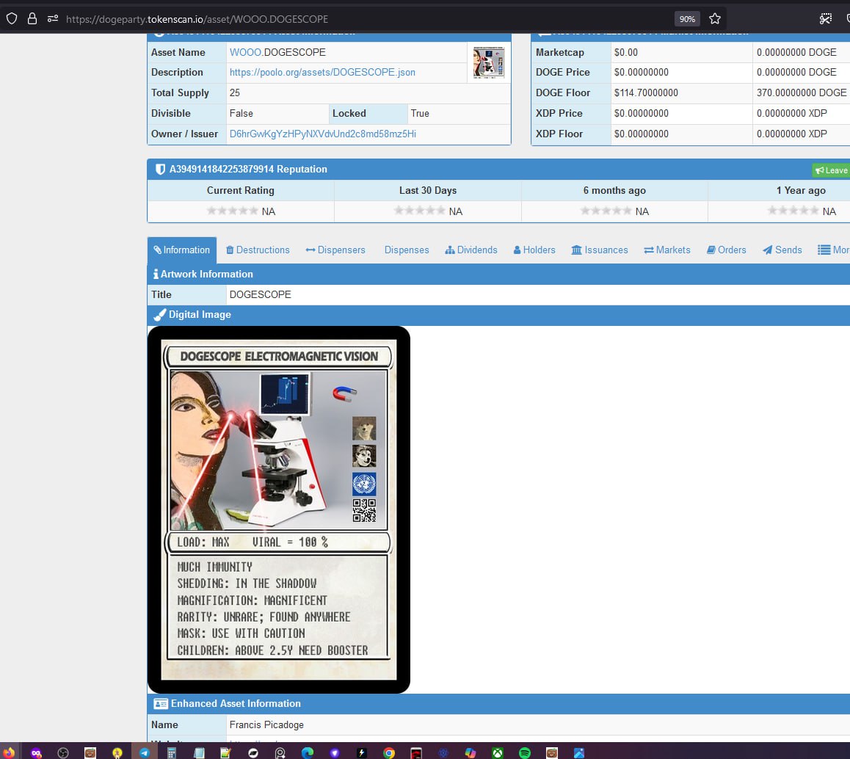Screen dimensions: 850x759
Task: Open the site permissions icon in address bar
Action: [x=53, y=19]
